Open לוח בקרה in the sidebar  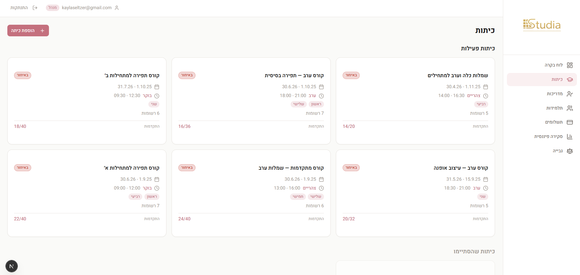[553, 65]
